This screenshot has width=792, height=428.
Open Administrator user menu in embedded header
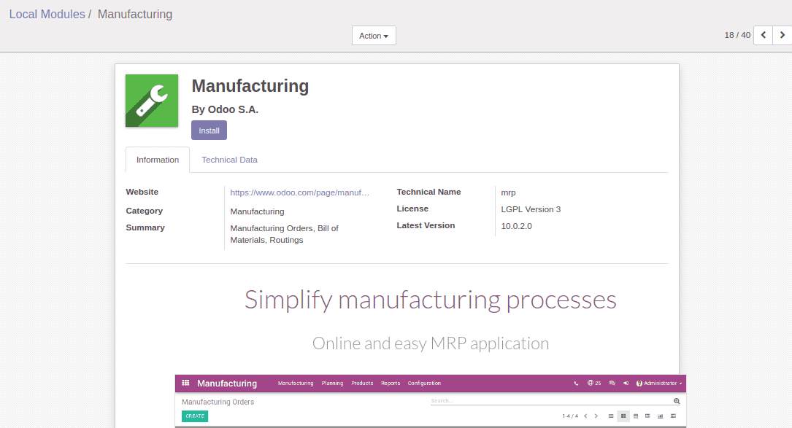click(659, 383)
